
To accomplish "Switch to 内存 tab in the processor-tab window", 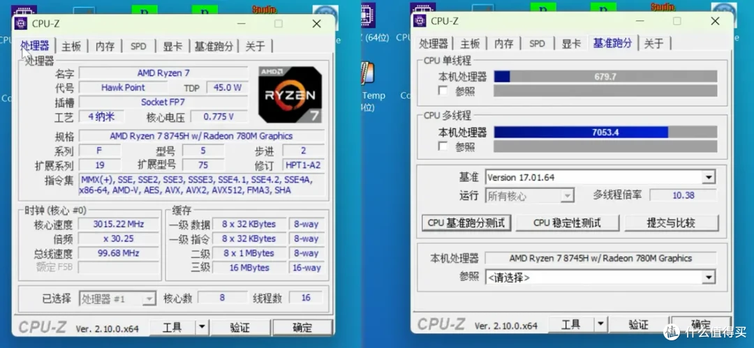I will point(105,46).
